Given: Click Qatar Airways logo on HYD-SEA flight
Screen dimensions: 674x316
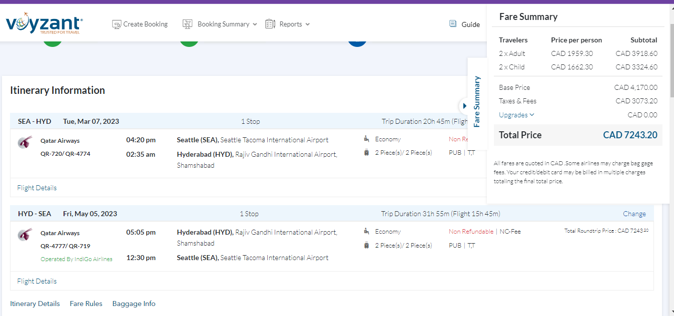Looking at the screenshot, I should (x=25, y=235).
